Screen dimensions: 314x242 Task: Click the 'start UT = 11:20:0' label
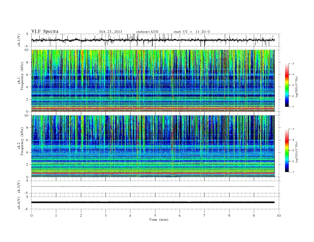point(191,32)
